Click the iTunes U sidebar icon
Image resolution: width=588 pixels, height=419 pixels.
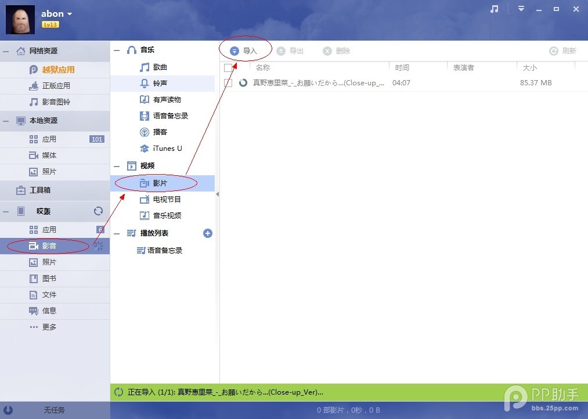click(144, 148)
